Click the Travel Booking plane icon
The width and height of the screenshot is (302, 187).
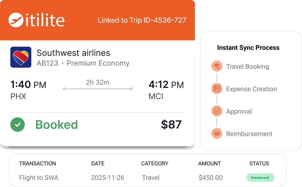(217, 66)
